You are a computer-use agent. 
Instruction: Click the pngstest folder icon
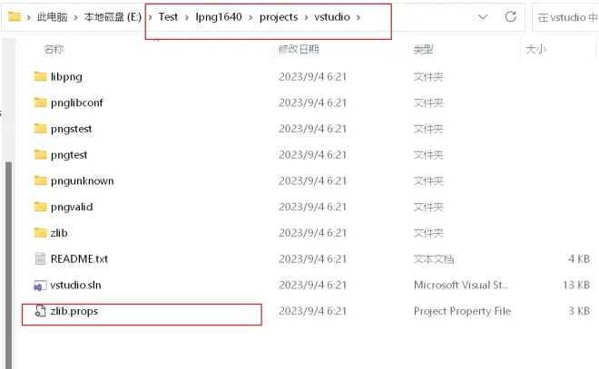coord(40,129)
